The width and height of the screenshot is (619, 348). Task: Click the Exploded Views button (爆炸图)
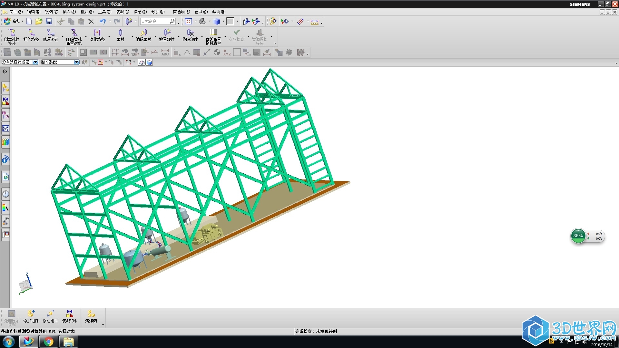click(91, 316)
